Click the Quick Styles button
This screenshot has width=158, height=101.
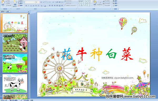point(100,3)
